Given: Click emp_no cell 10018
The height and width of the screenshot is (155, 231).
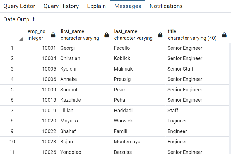Looking at the screenshot, I should pos(42,100).
